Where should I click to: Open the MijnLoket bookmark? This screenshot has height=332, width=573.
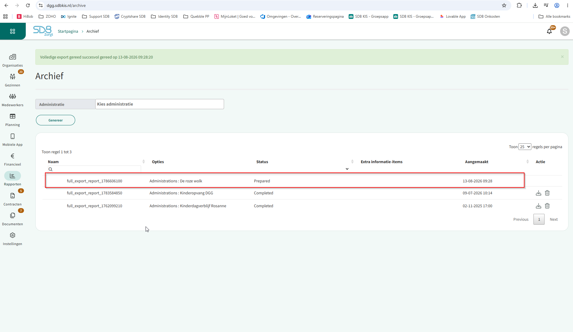[235, 16]
